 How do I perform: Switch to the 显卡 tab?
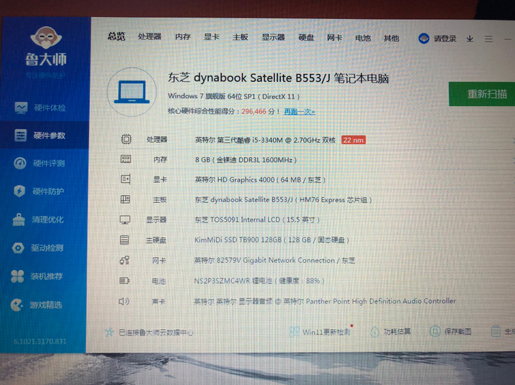tap(212, 37)
